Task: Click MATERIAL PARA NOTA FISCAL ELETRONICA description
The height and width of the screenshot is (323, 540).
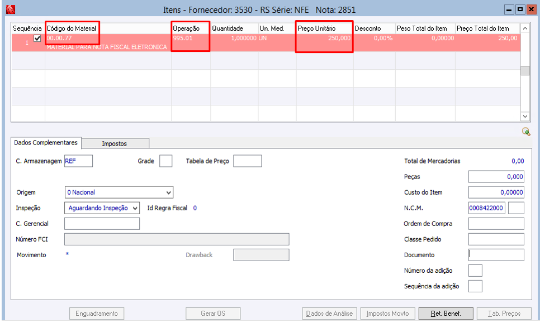Action: [107, 47]
